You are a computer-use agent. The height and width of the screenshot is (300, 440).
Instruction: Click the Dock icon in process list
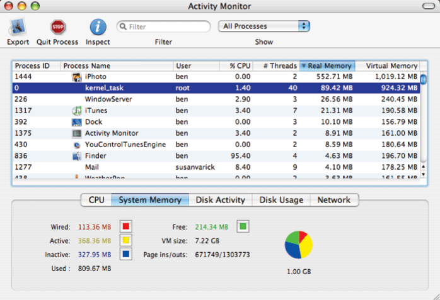(77, 122)
